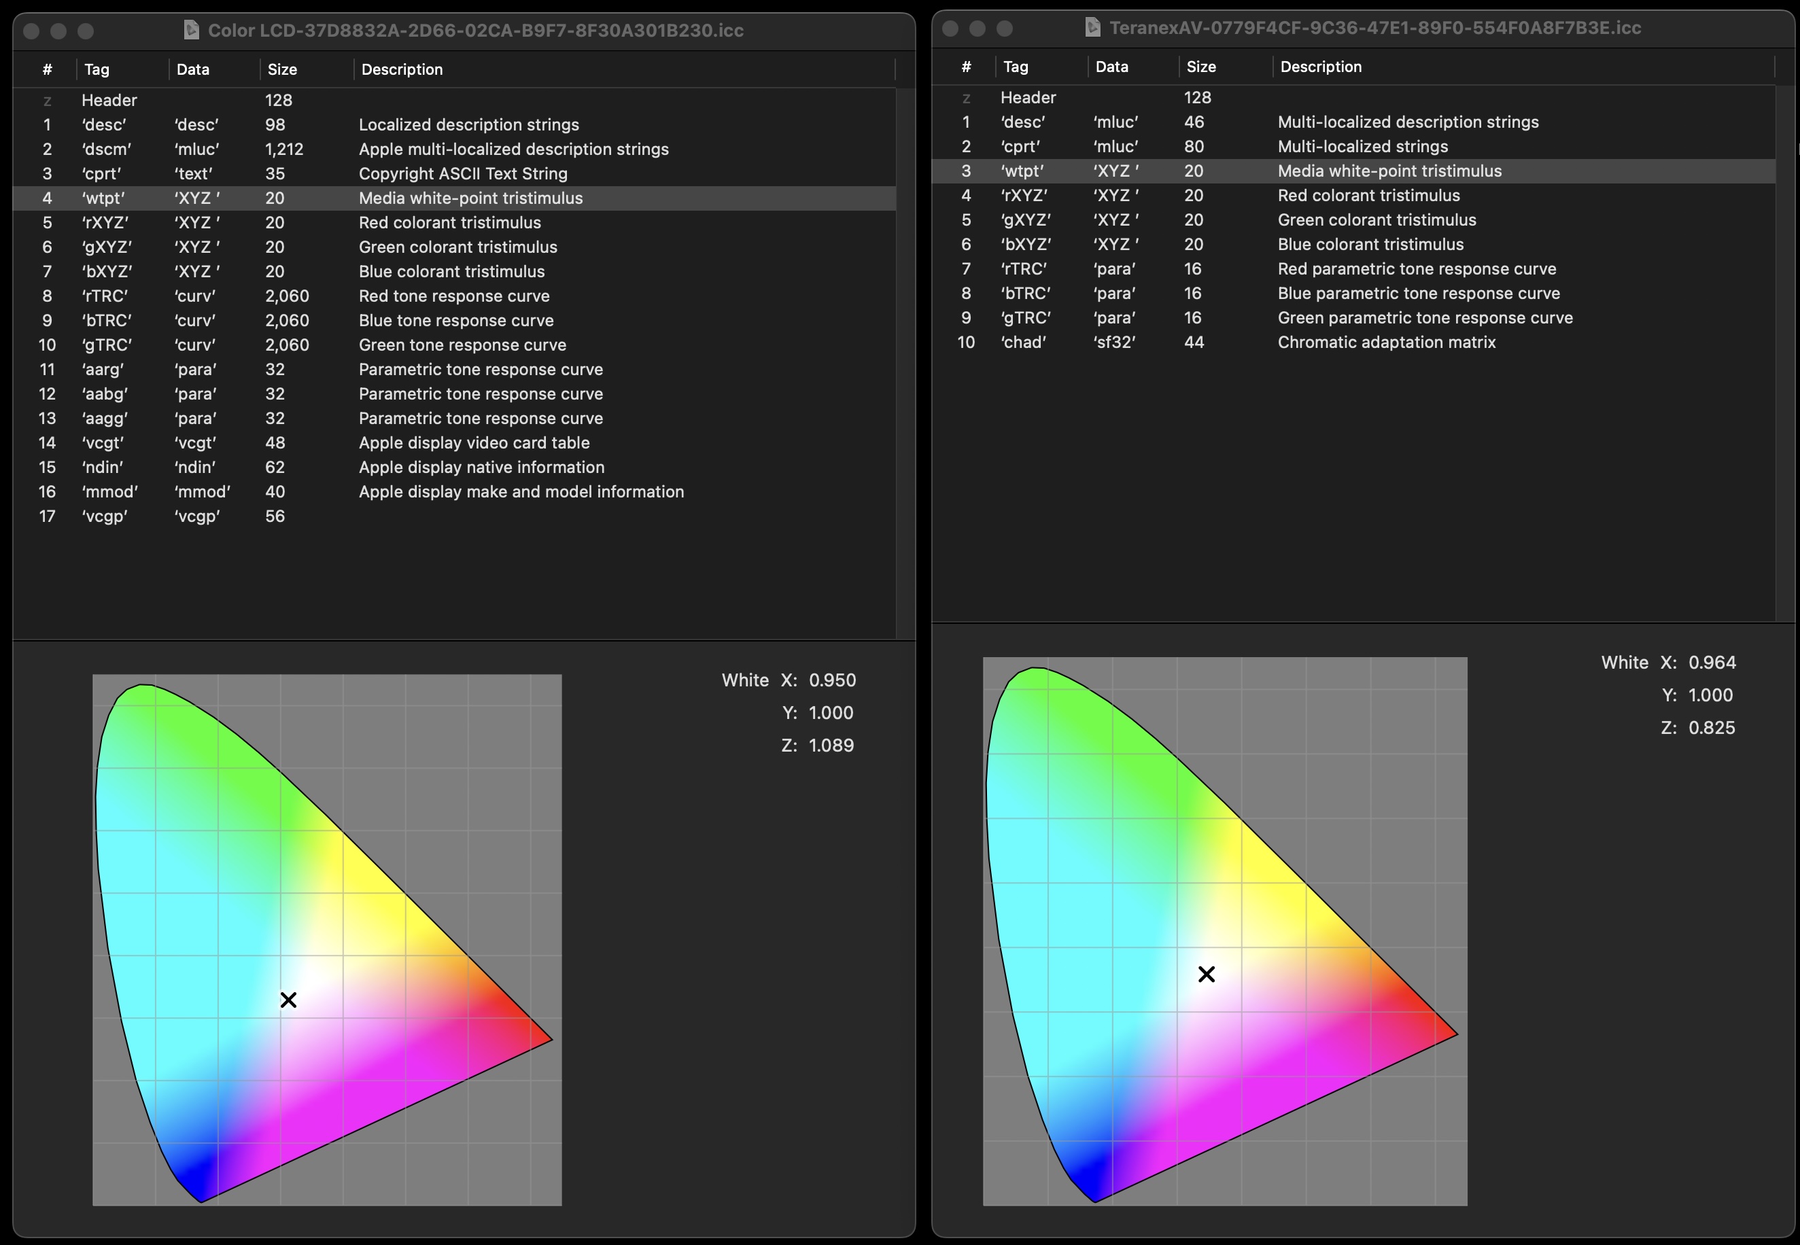1800x1245 pixels.
Task: Click the Color LCD window title filename
Action: (x=475, y=30)
